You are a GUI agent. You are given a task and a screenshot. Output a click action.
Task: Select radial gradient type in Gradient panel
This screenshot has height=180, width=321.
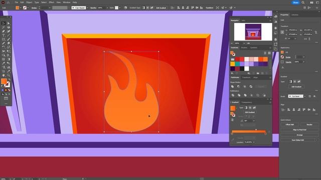click(250, 107)
